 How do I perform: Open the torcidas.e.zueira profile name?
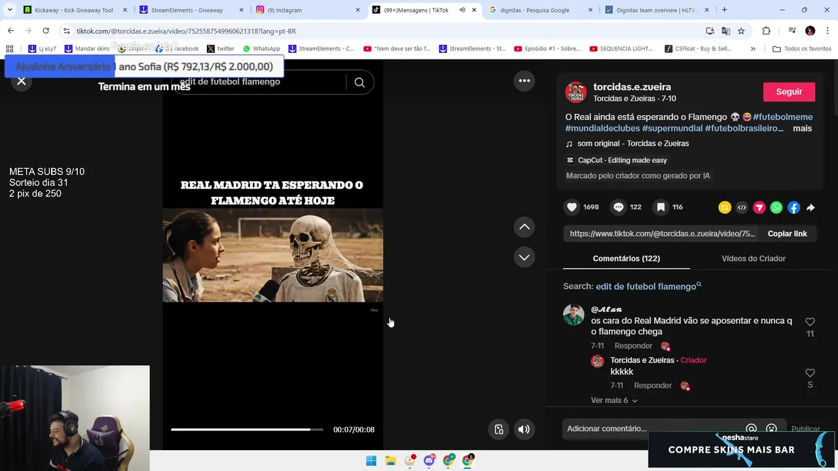(632, 87)
